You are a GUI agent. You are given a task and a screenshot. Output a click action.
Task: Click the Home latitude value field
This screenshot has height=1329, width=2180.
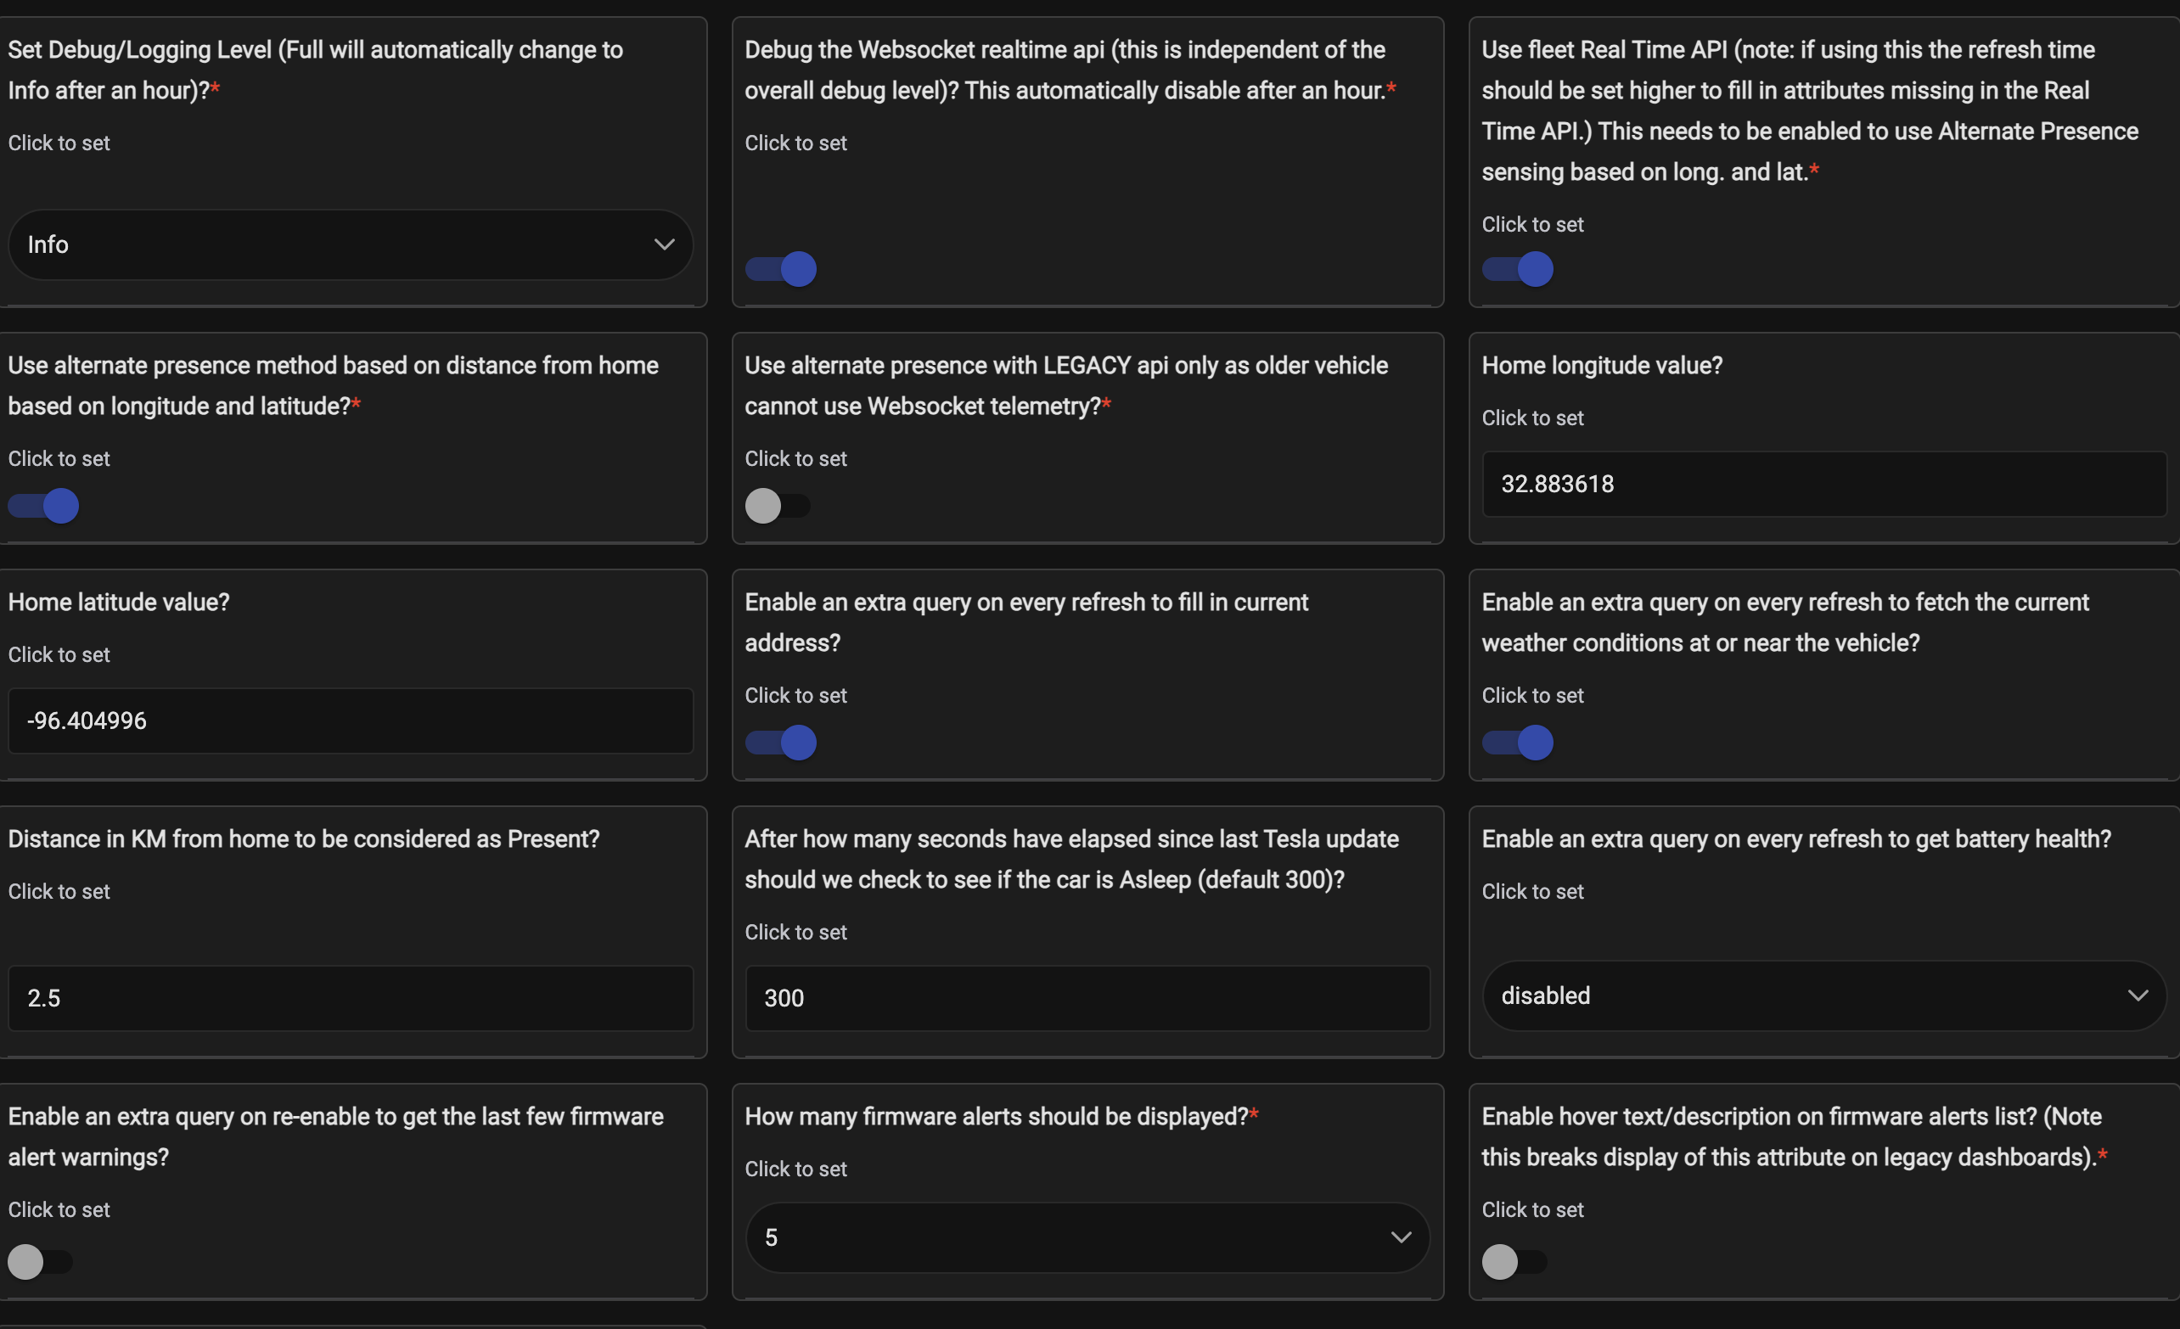[350, 721]
